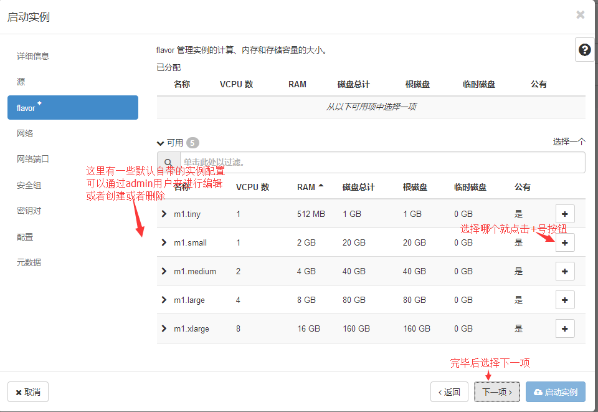The width and height of the screenshot is (598, 412).
Task: Add the m1.xlarge flavor with plus button
Action: tap(564, 328)
